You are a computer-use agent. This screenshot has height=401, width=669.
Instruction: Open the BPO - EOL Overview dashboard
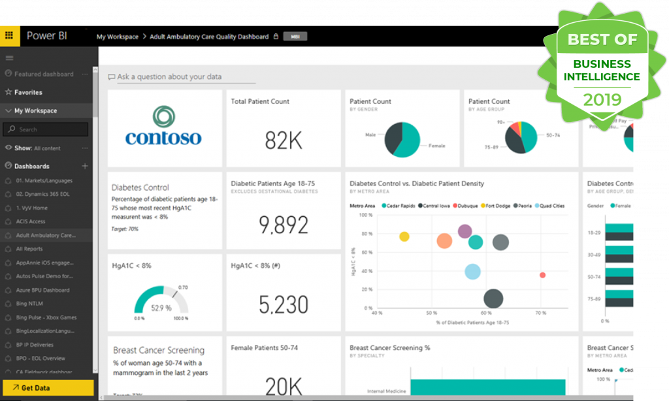pos(41,359)
